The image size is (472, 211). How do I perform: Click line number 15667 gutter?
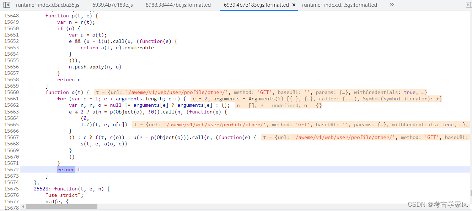coord(11,137)
